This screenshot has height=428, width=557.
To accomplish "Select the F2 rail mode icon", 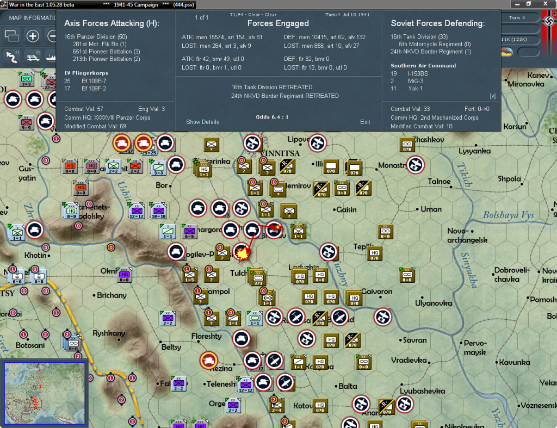I will pos(33,57).
